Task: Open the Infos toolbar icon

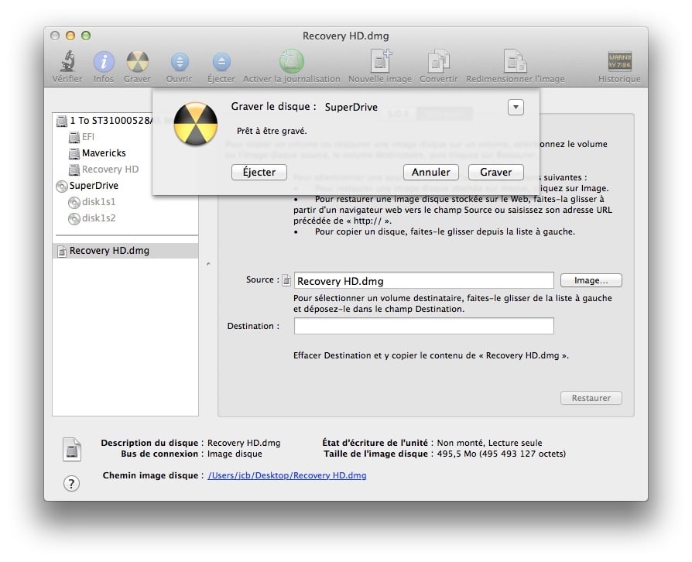Action: (104, 62)
